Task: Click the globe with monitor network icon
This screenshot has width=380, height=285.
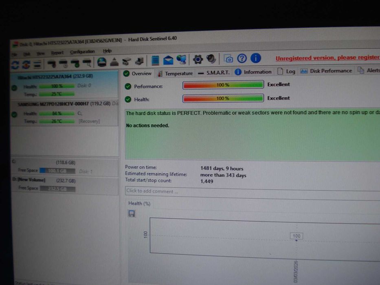Action: pyautogui.click(x=181, y=59)
